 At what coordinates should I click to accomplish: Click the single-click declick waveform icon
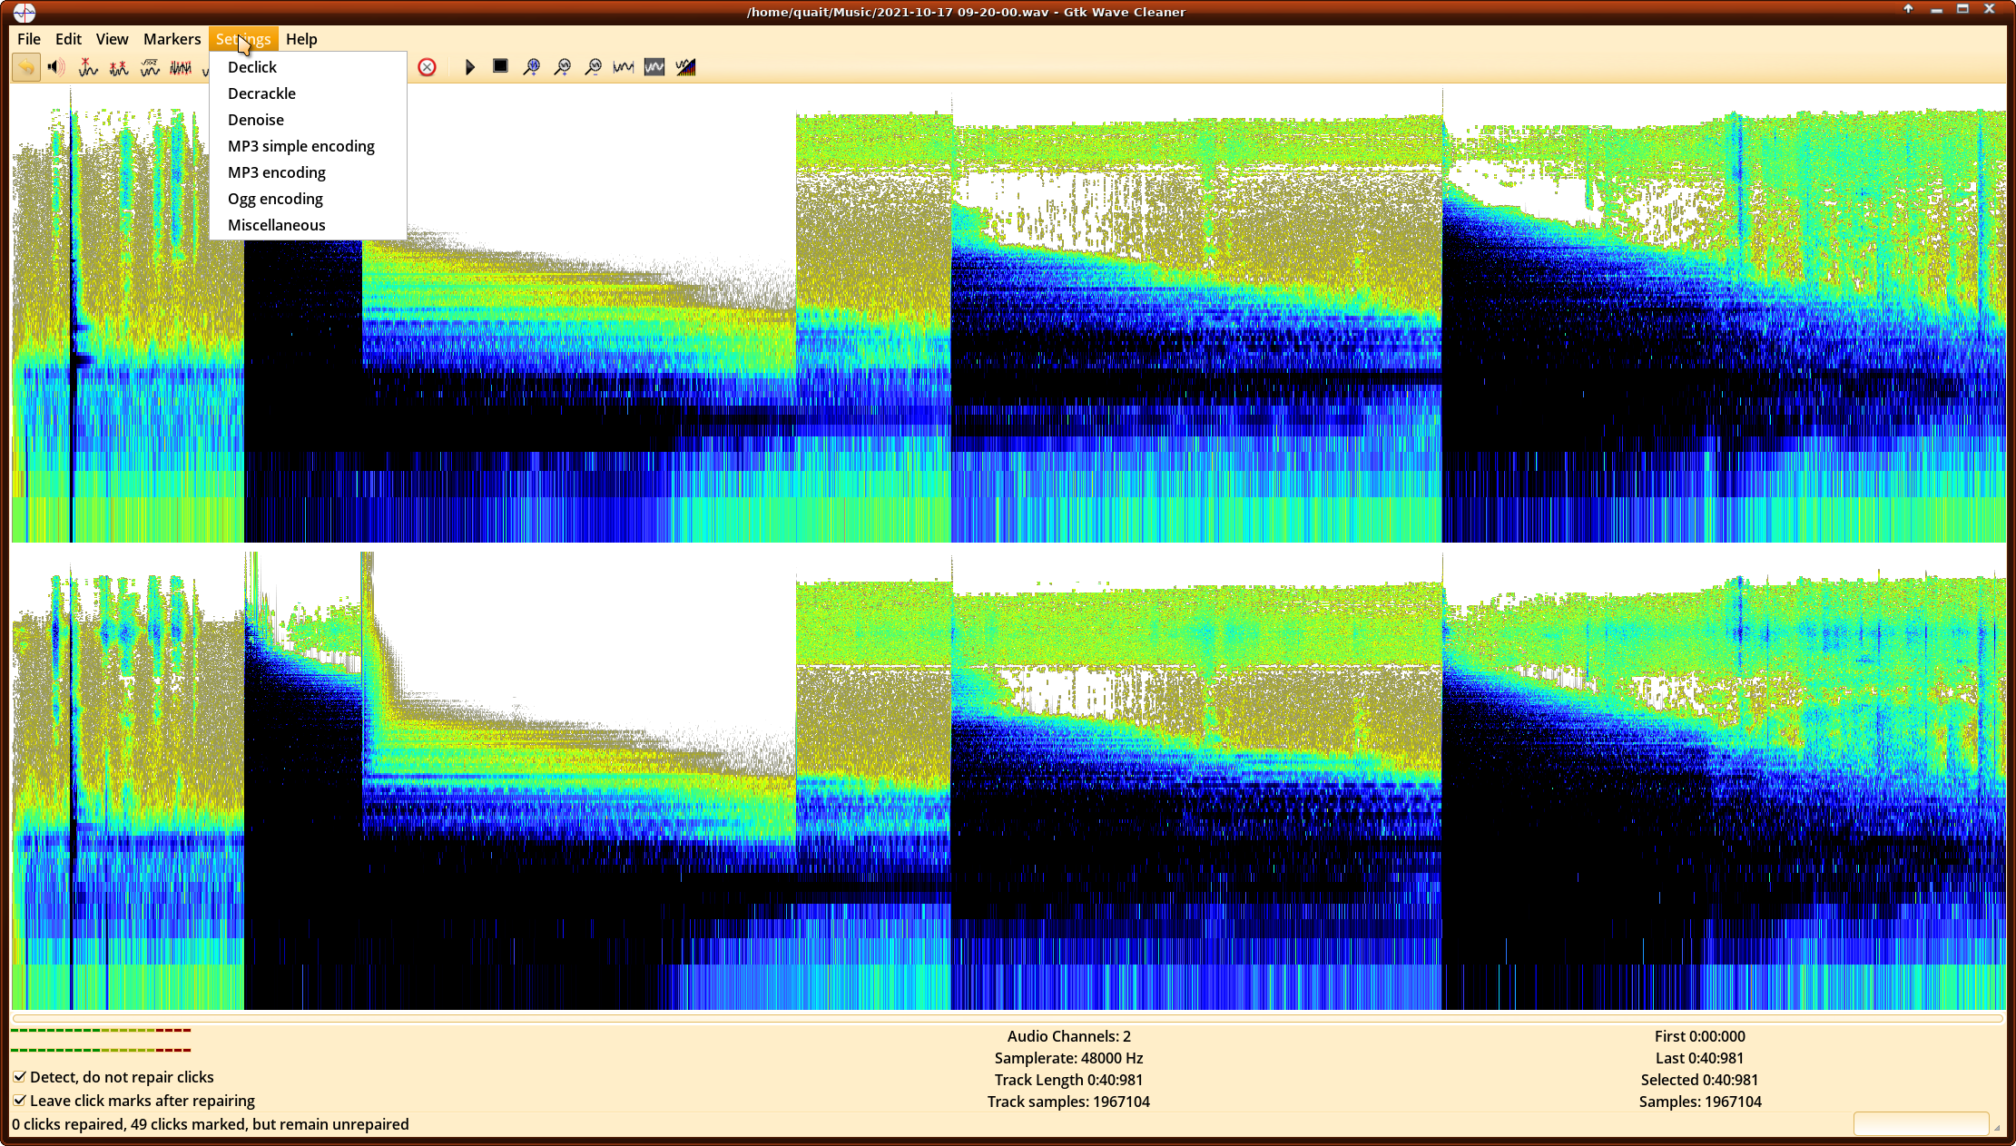[88, 67]
